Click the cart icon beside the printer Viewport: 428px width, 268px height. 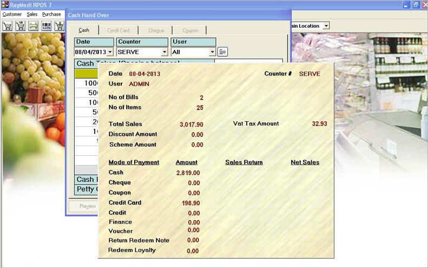pos(21,25)
